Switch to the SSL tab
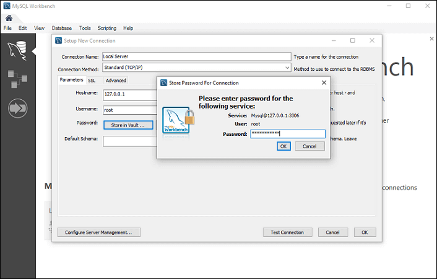Screen dimensions: 437x279 tap(91, 81)
